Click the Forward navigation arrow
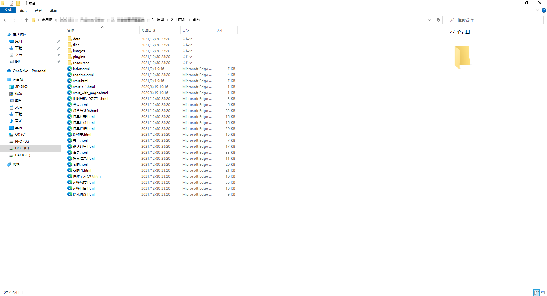Screen dimensions: 547x296 click(14, 20)
